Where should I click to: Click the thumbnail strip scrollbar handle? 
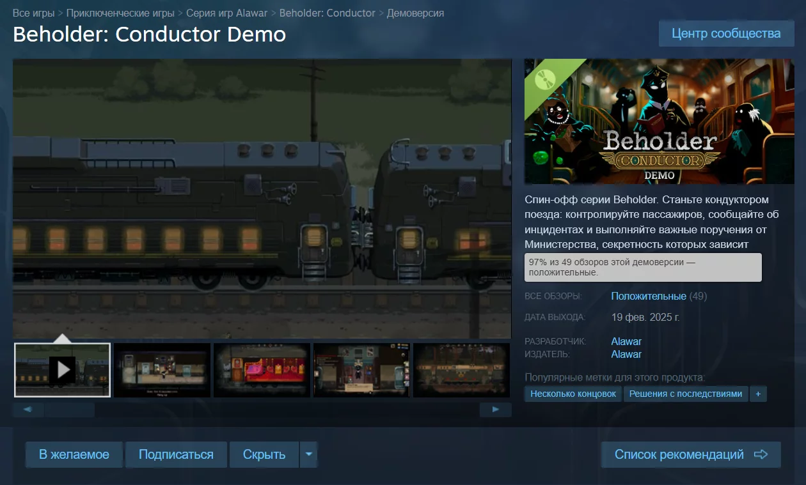click(x=69, y=410)
